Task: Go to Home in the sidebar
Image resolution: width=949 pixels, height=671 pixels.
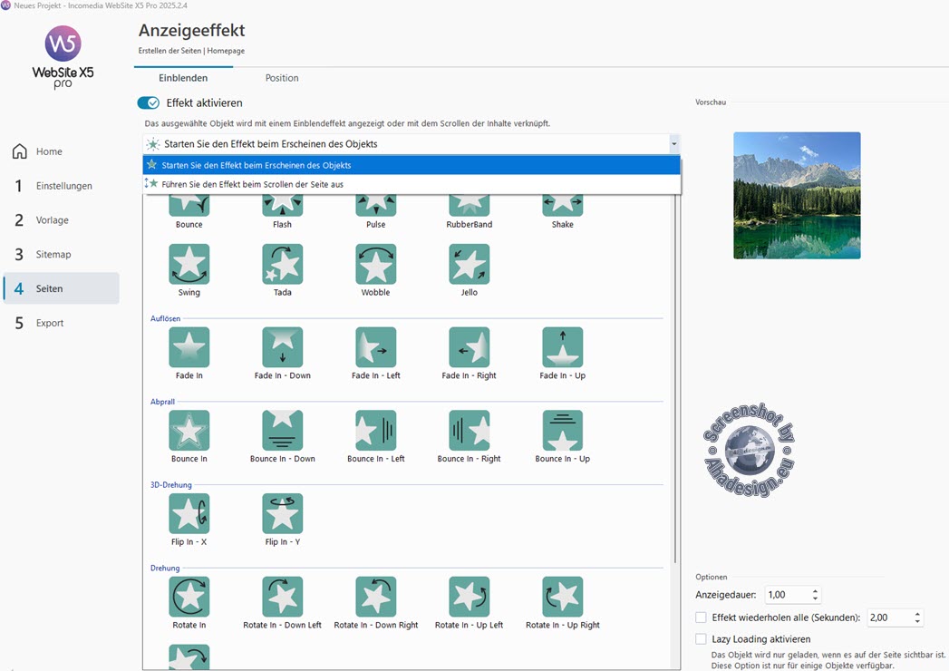Action: (61, 151)
